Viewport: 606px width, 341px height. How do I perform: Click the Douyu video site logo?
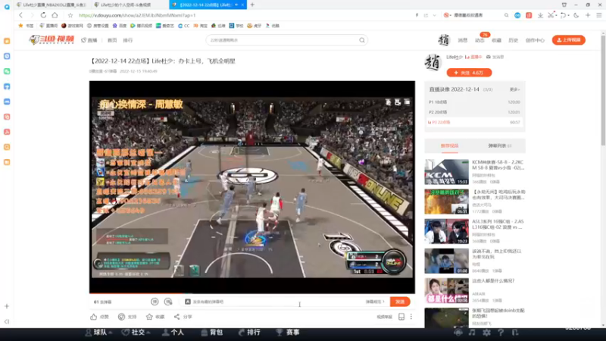coord(52,40)
